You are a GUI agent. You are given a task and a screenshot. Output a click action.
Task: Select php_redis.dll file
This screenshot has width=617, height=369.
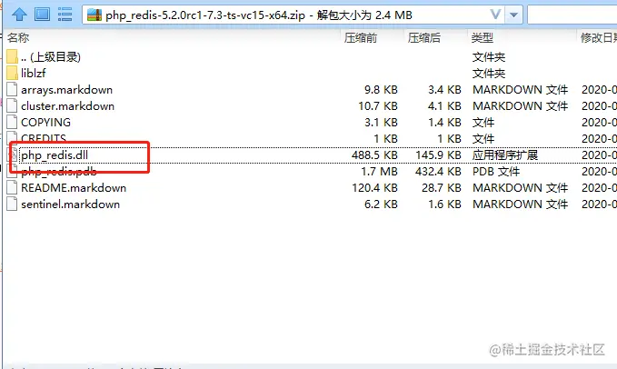click(55, 155)
